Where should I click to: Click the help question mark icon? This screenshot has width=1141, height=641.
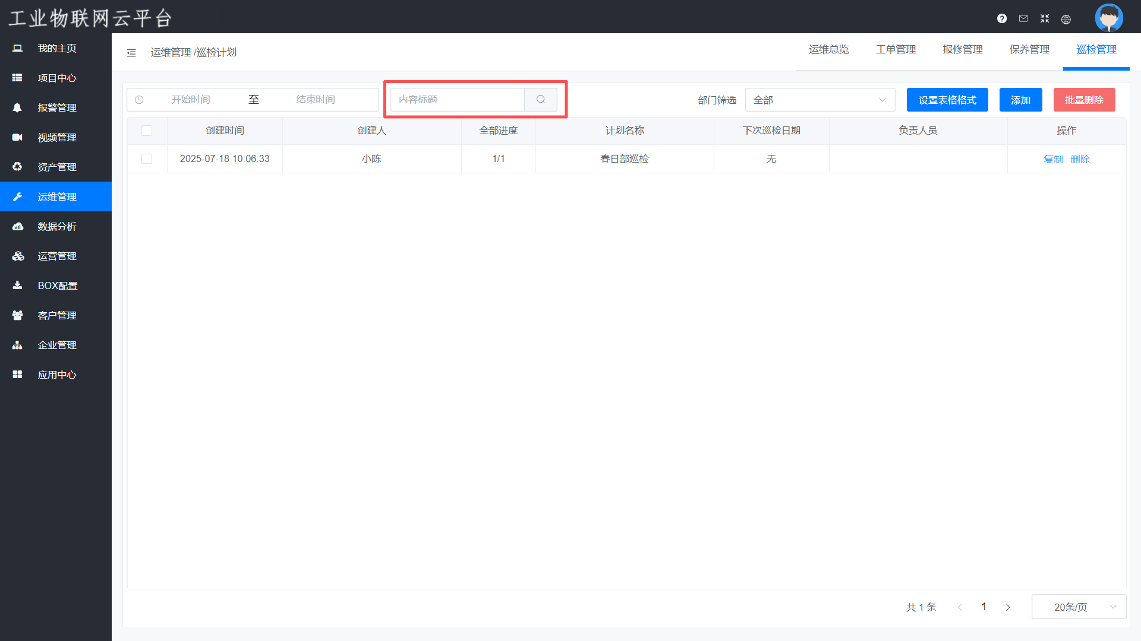click(x=1002, y=18)
